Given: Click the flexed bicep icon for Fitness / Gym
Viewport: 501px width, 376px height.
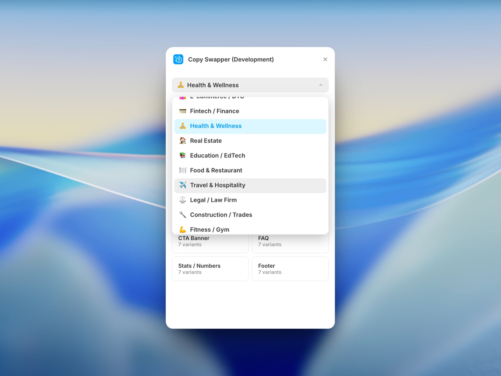Looking at the screenshot, I should (183, 229).
